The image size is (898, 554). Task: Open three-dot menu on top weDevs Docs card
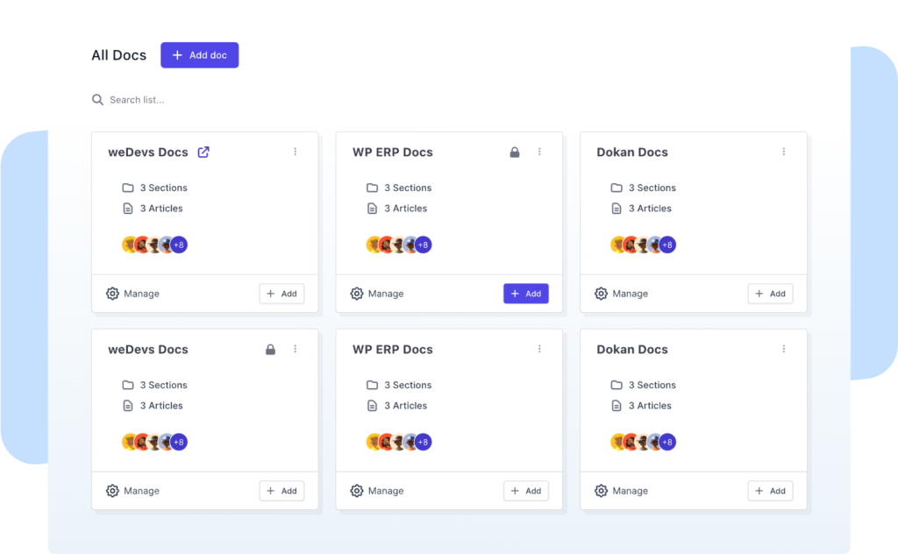tap(295, 152)
